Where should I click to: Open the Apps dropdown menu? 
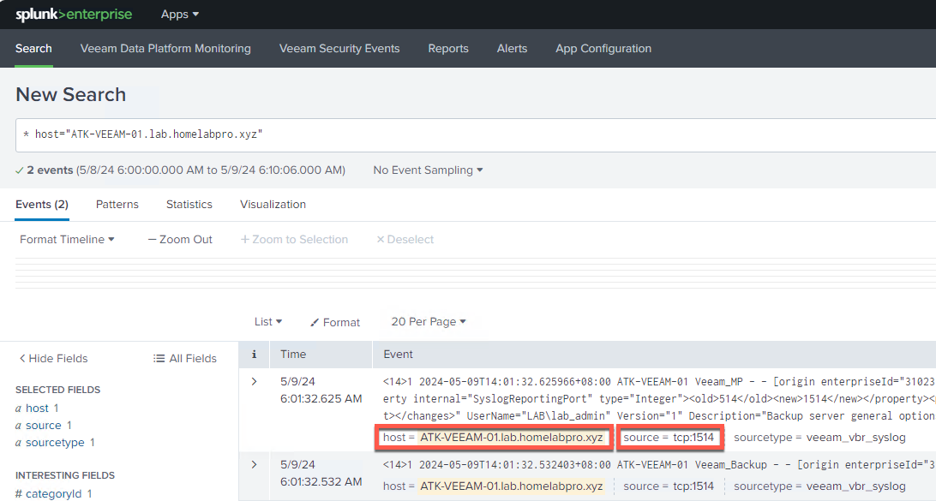[179, 15]
